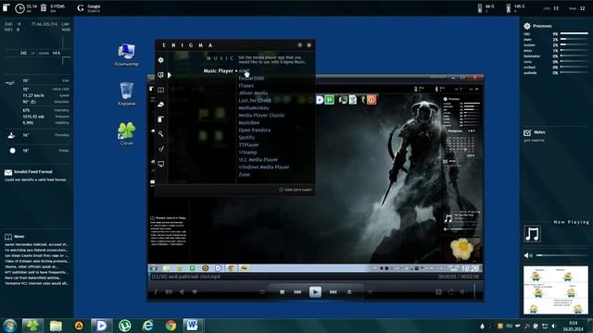Open Google Chrome in the taskbar
The image size is (593, 333).
(170, 326)
